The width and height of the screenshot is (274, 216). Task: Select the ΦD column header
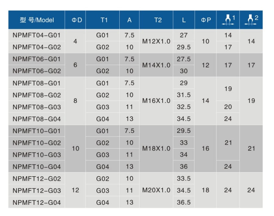[75, 20]
